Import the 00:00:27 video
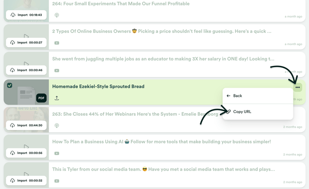 coord(26,42)
